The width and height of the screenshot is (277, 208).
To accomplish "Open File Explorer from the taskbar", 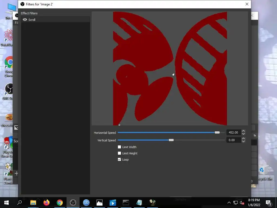I will 33,203.
